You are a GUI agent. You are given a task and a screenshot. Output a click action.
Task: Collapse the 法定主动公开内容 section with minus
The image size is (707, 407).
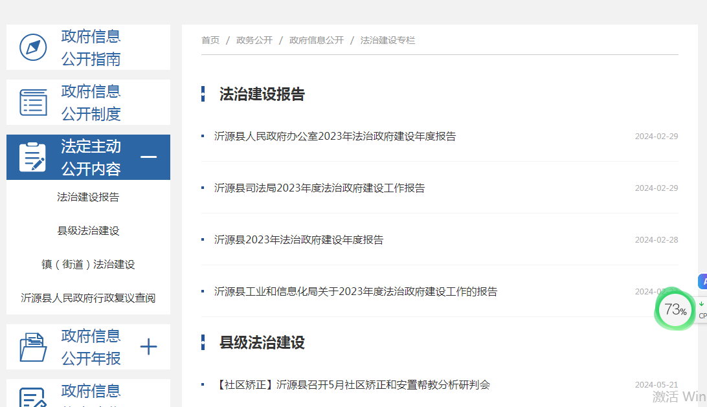(x=149, y=157)
